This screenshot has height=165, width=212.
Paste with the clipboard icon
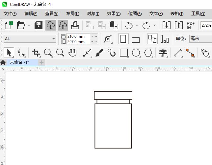[114, 25]
